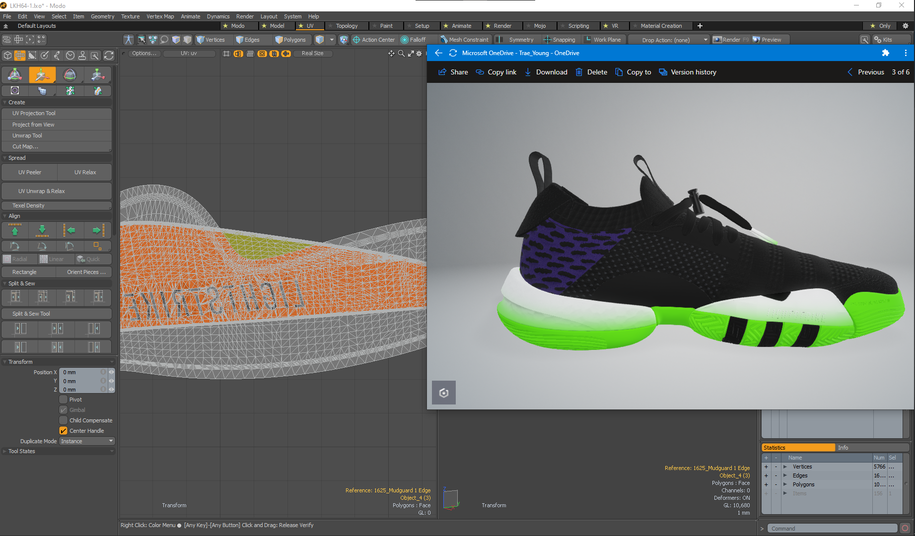Reload the OneDrive page with the refresh icon

[453, 53]
